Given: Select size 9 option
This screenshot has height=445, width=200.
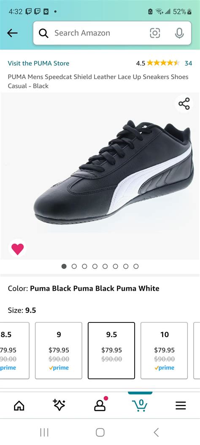Looking at the screenshot, I should tap(59, 350).
